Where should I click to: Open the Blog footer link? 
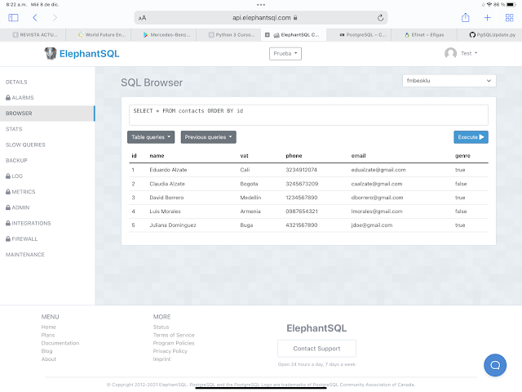(x=47, y=351)
